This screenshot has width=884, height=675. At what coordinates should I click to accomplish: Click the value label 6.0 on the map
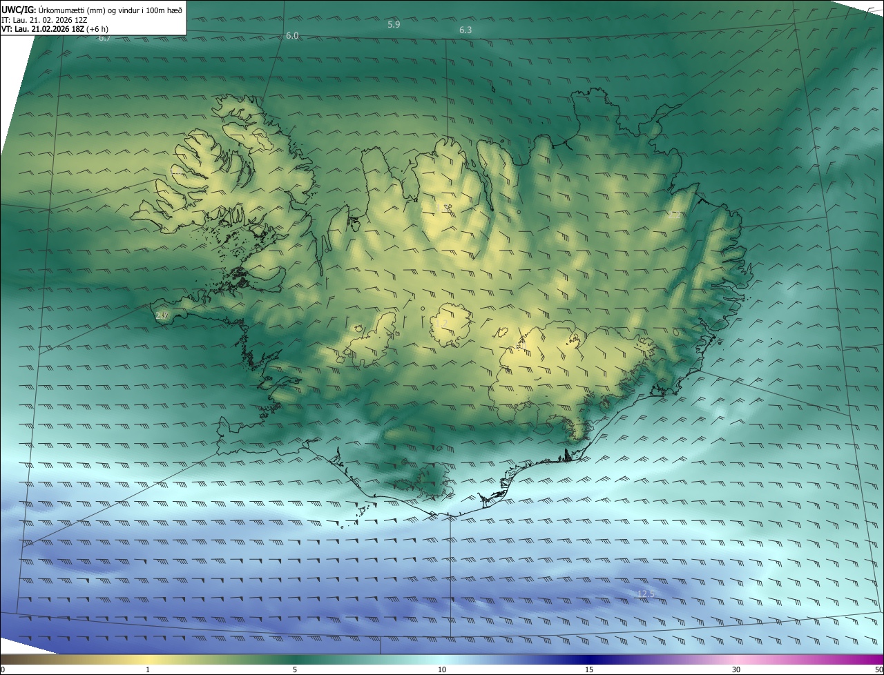click(x=292, y=35)
